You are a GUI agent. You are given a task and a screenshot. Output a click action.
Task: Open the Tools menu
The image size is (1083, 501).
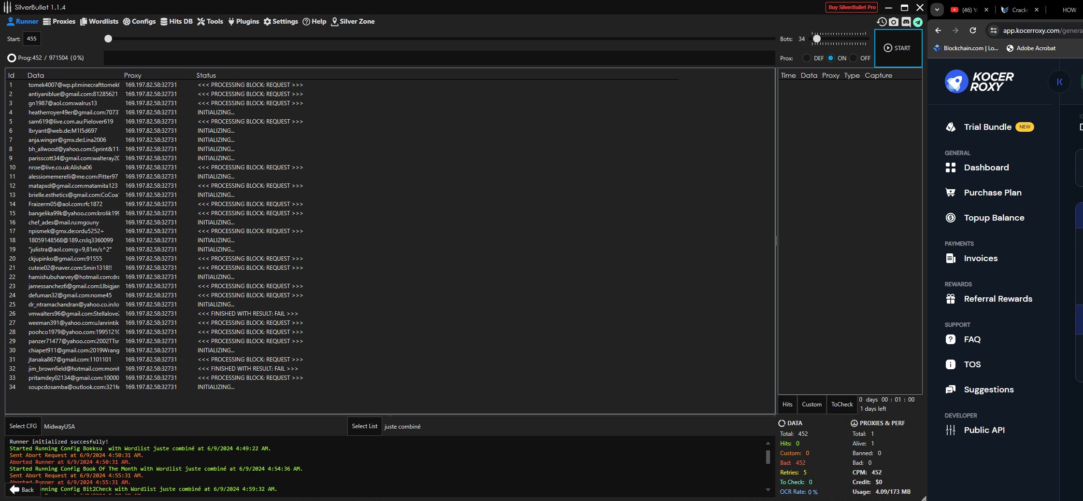pos(210,21)
